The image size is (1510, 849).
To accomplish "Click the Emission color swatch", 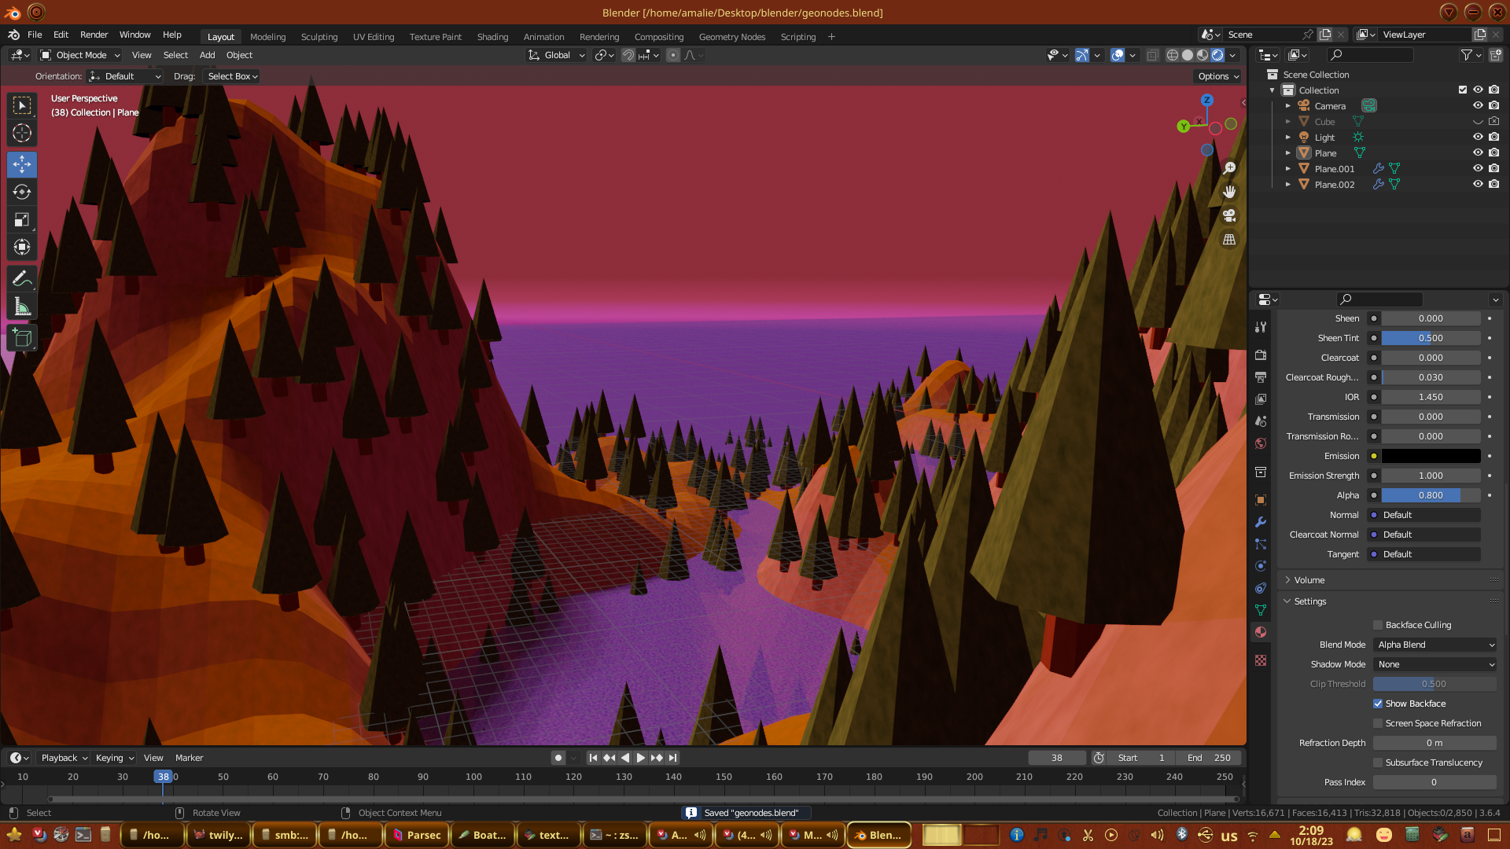I will [x=1431, y=456].
